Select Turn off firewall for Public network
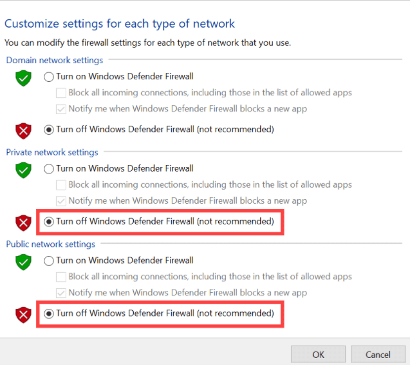 (49, 313)
